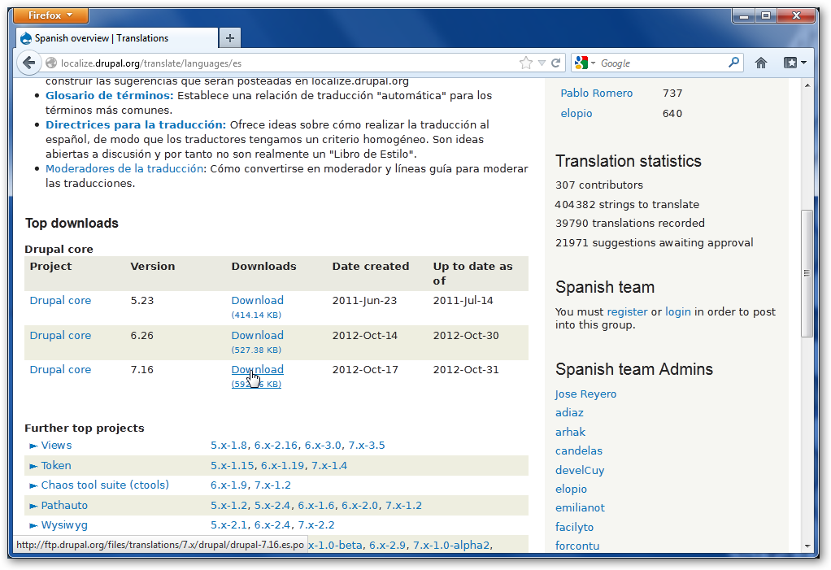The width and height of the screenshot is (831, 570).
Task: Open Jose Reyero's admin profile
Action: coord(585,394)
